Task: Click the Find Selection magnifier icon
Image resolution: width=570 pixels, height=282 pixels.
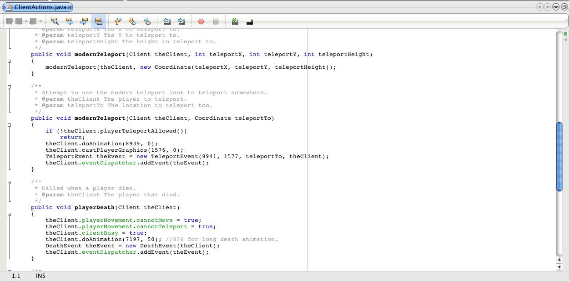Action: point(55,21)
